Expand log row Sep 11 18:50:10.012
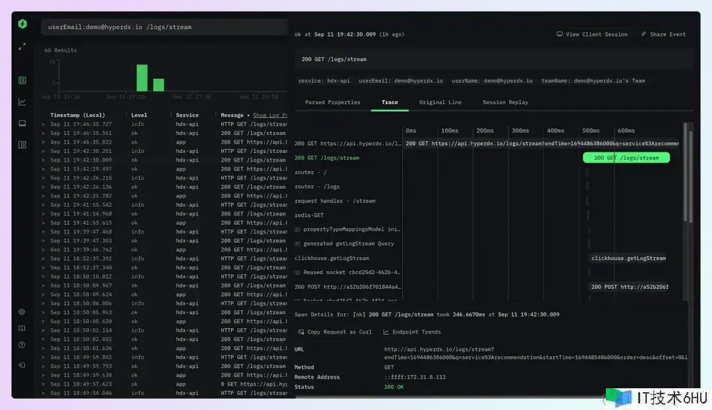 tap(43, 276)
